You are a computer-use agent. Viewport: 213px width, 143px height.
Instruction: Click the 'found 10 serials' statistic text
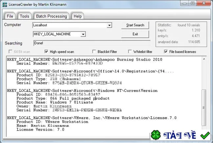189,25
